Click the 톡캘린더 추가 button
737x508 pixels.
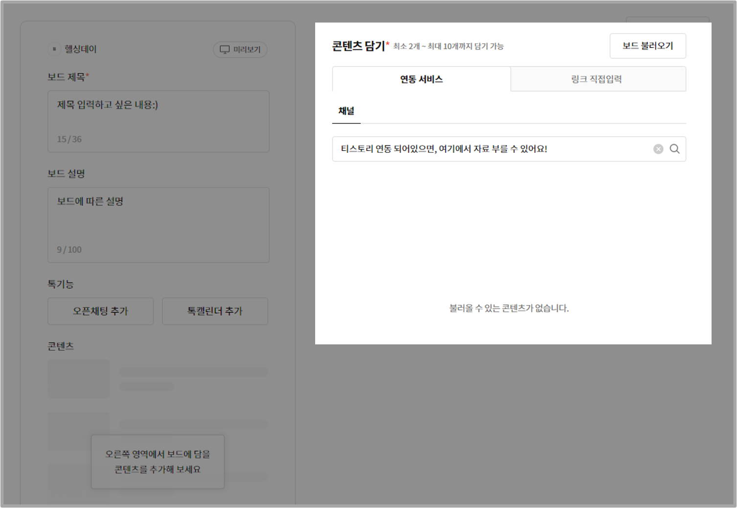[214, 311]
